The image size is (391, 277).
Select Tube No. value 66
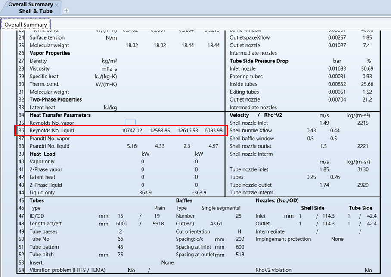120,239
